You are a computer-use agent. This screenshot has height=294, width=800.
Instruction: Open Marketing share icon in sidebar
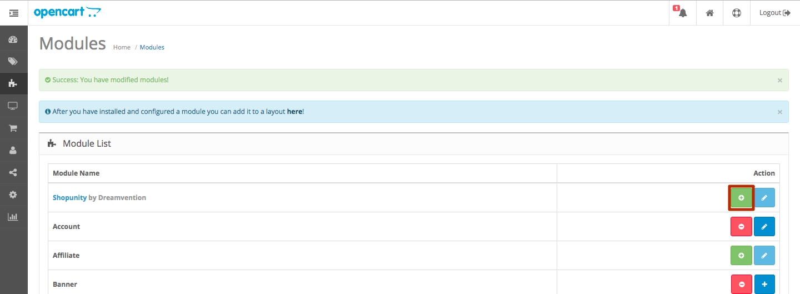pyautogui.click(x=13, y=173)
